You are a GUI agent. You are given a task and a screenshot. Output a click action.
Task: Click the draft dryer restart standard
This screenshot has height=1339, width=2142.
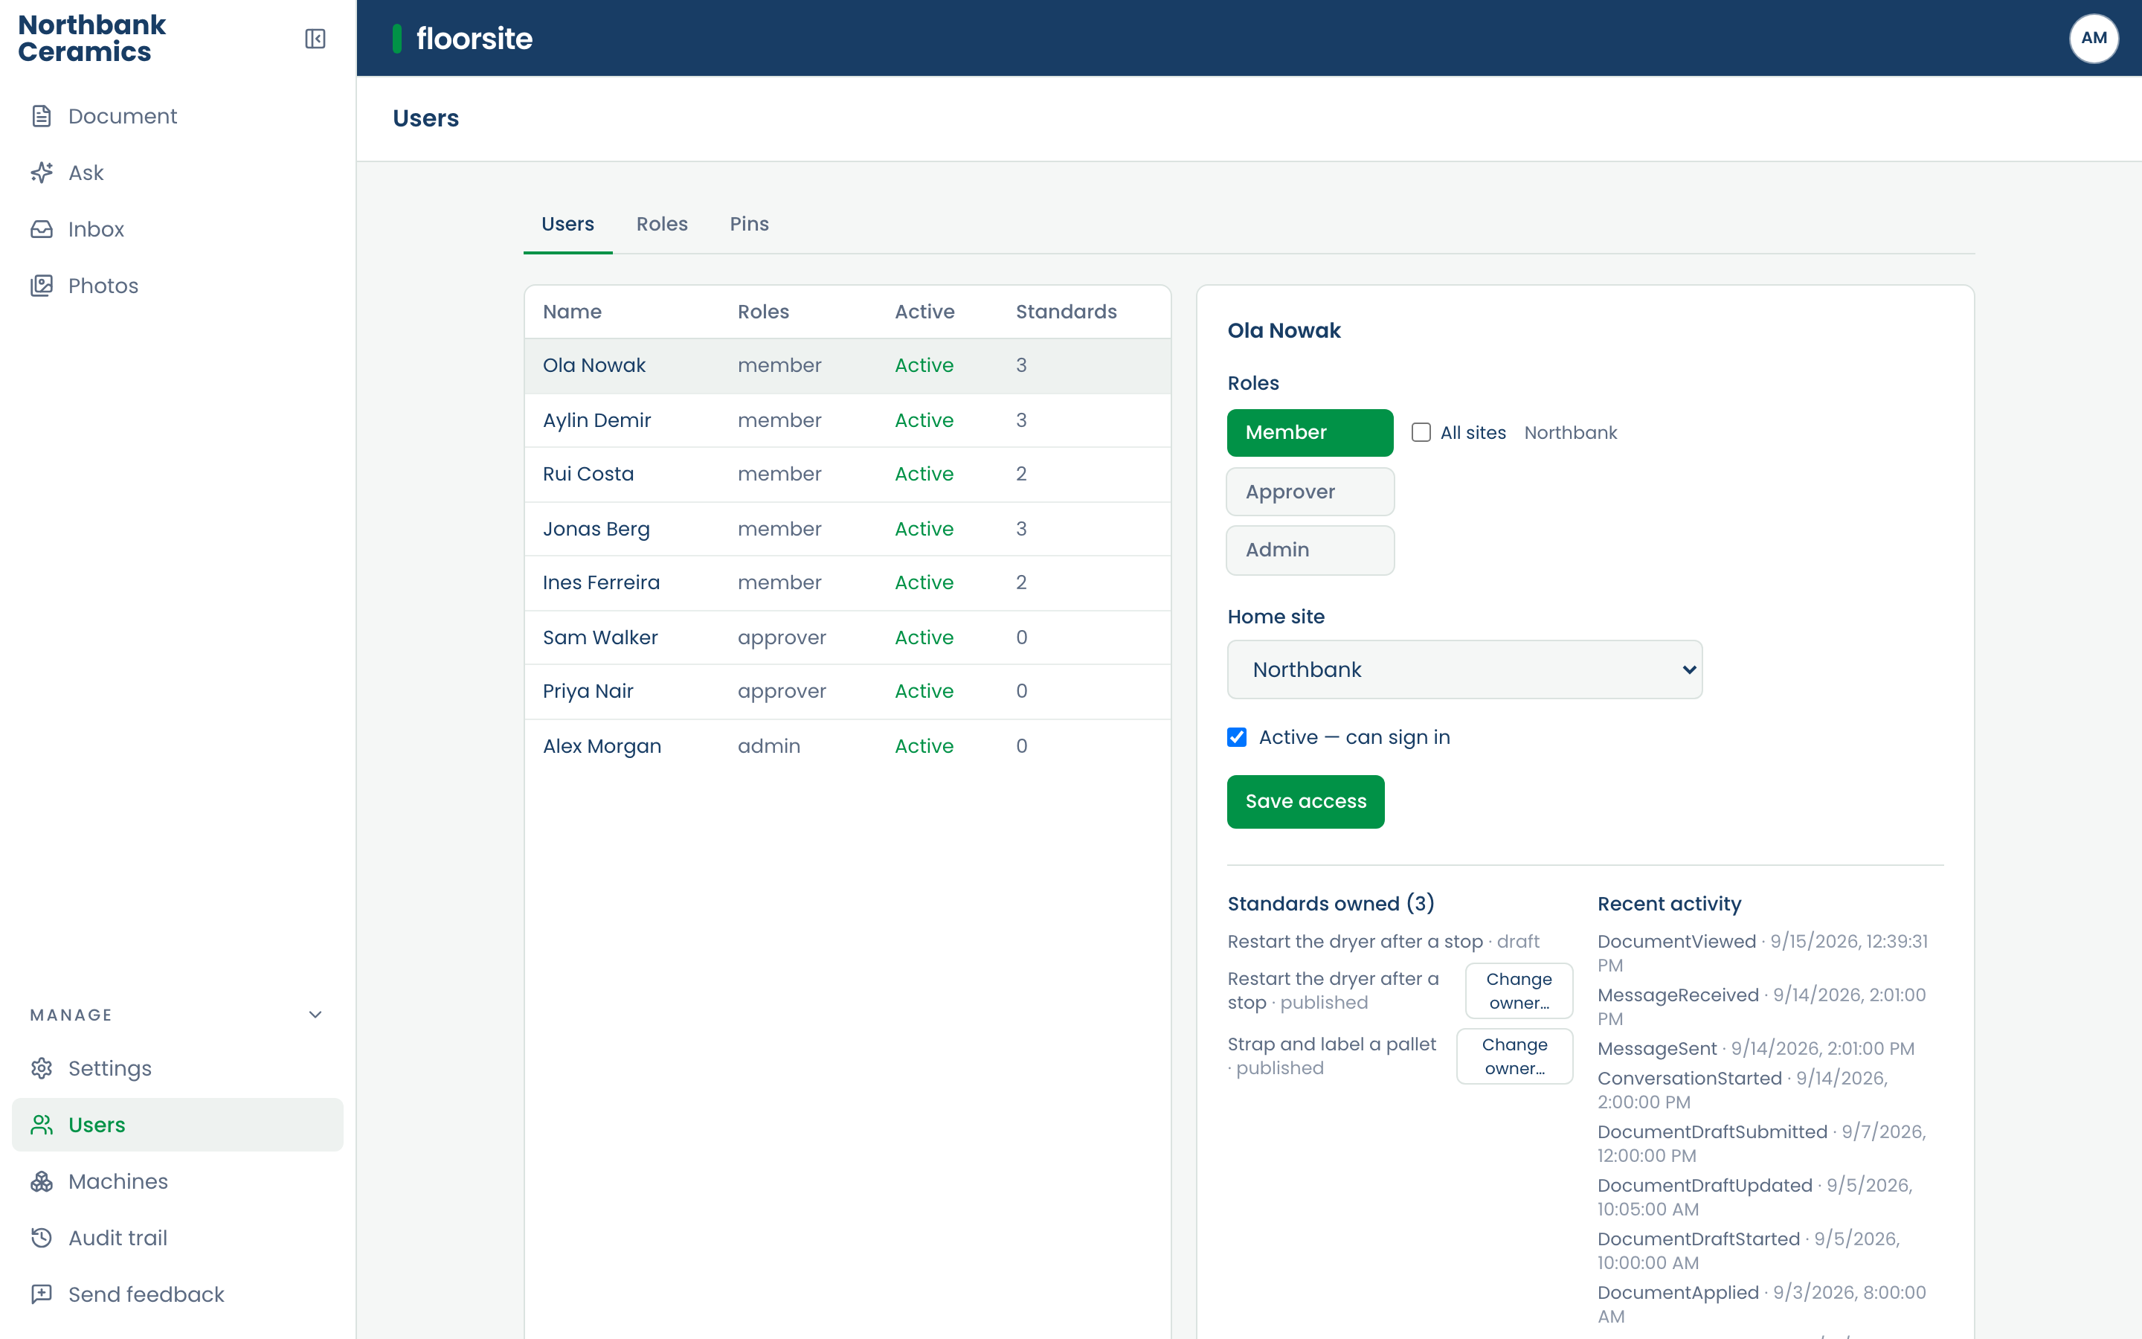[1383, 941]
